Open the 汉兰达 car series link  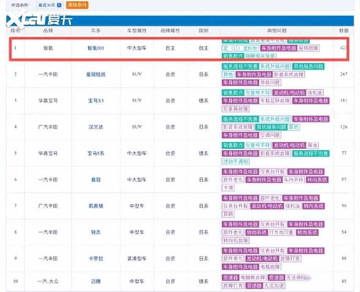click(96, 127)
